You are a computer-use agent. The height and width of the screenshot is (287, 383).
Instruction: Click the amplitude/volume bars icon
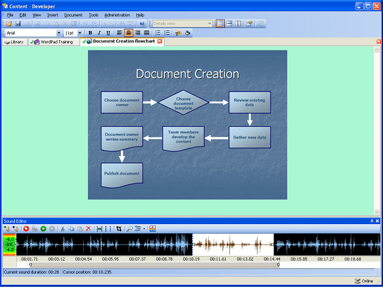tap(153, 228)
